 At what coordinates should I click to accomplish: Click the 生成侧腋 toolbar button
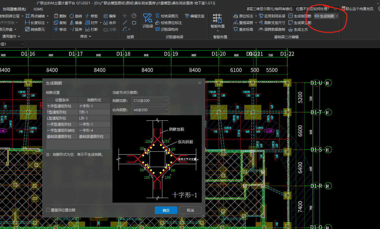pyautogui.click(x=324, y=16)
